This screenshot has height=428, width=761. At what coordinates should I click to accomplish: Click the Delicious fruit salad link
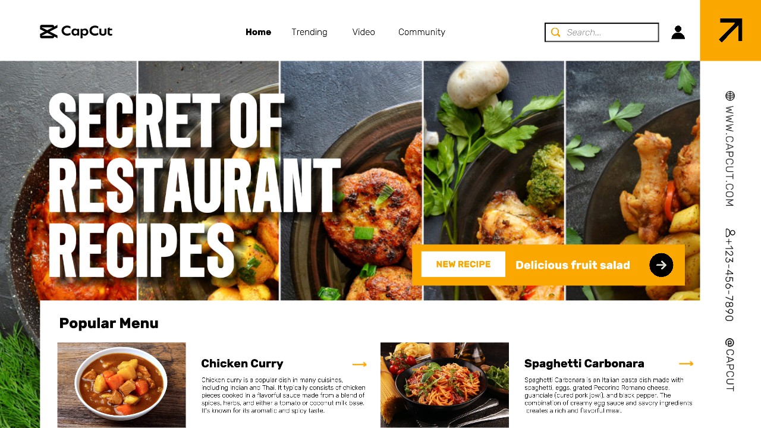(x=573, y=265)
